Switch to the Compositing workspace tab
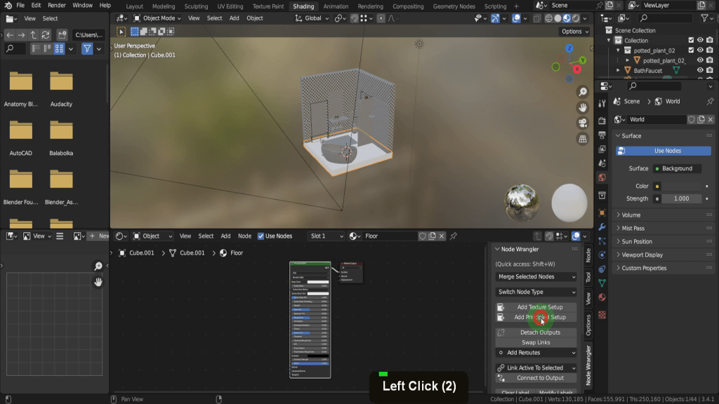The width and height of the screenshot is (719, 404). coord(407,6)
